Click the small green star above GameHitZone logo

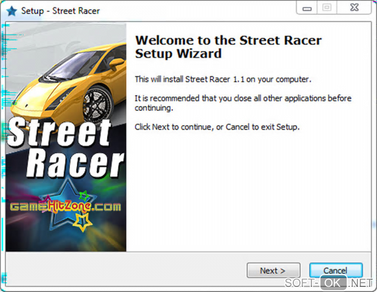pos(84,196)
